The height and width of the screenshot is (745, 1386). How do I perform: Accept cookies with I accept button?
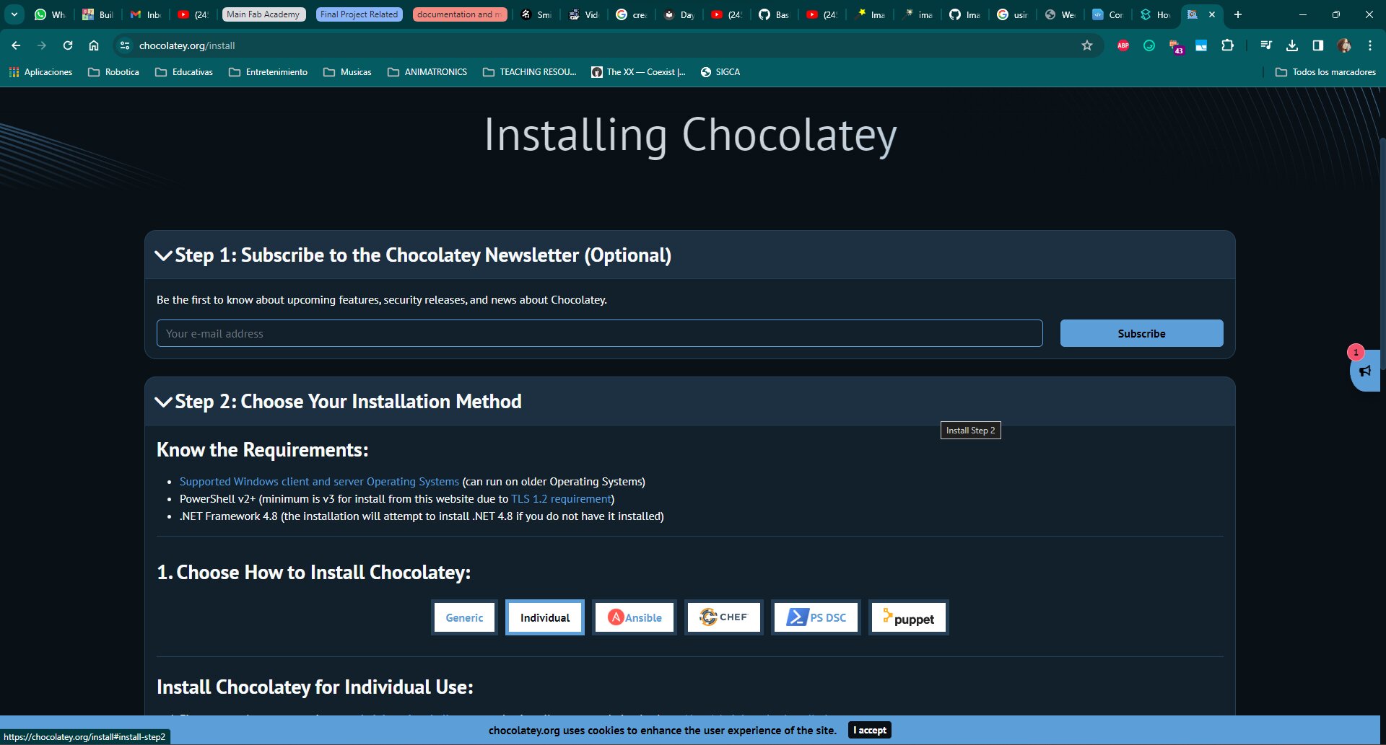coord(870,730)
